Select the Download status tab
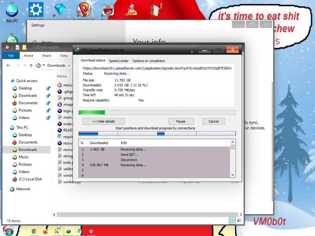315x236 pixels. [93, 60]
